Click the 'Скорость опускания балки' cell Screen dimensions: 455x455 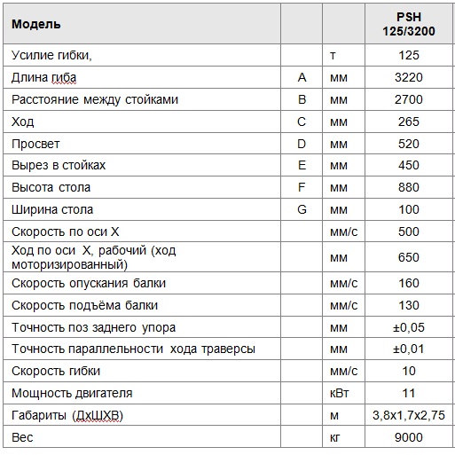142,283
